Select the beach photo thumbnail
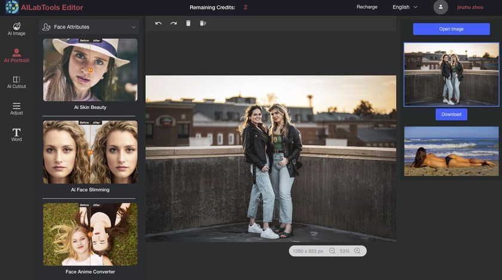 pos(451,151)
